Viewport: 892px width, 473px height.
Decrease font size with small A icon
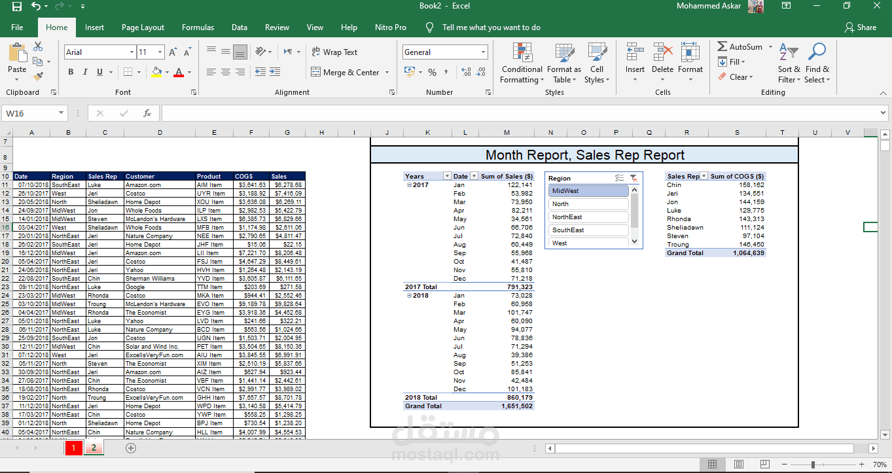point(188,52)
